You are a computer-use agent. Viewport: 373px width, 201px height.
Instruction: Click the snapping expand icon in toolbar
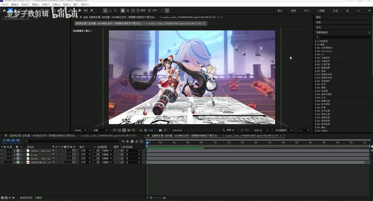[x=162, y=10]
